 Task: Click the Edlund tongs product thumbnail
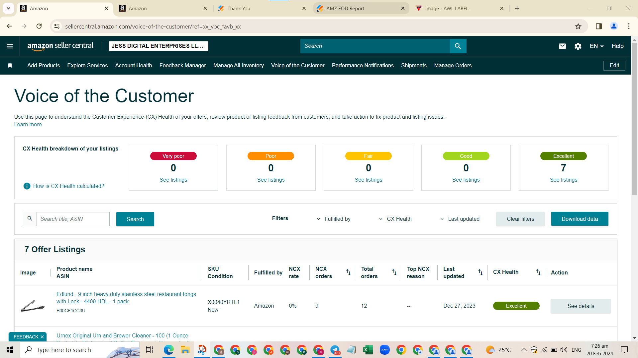pyautogui.click(x=33, y=306)
